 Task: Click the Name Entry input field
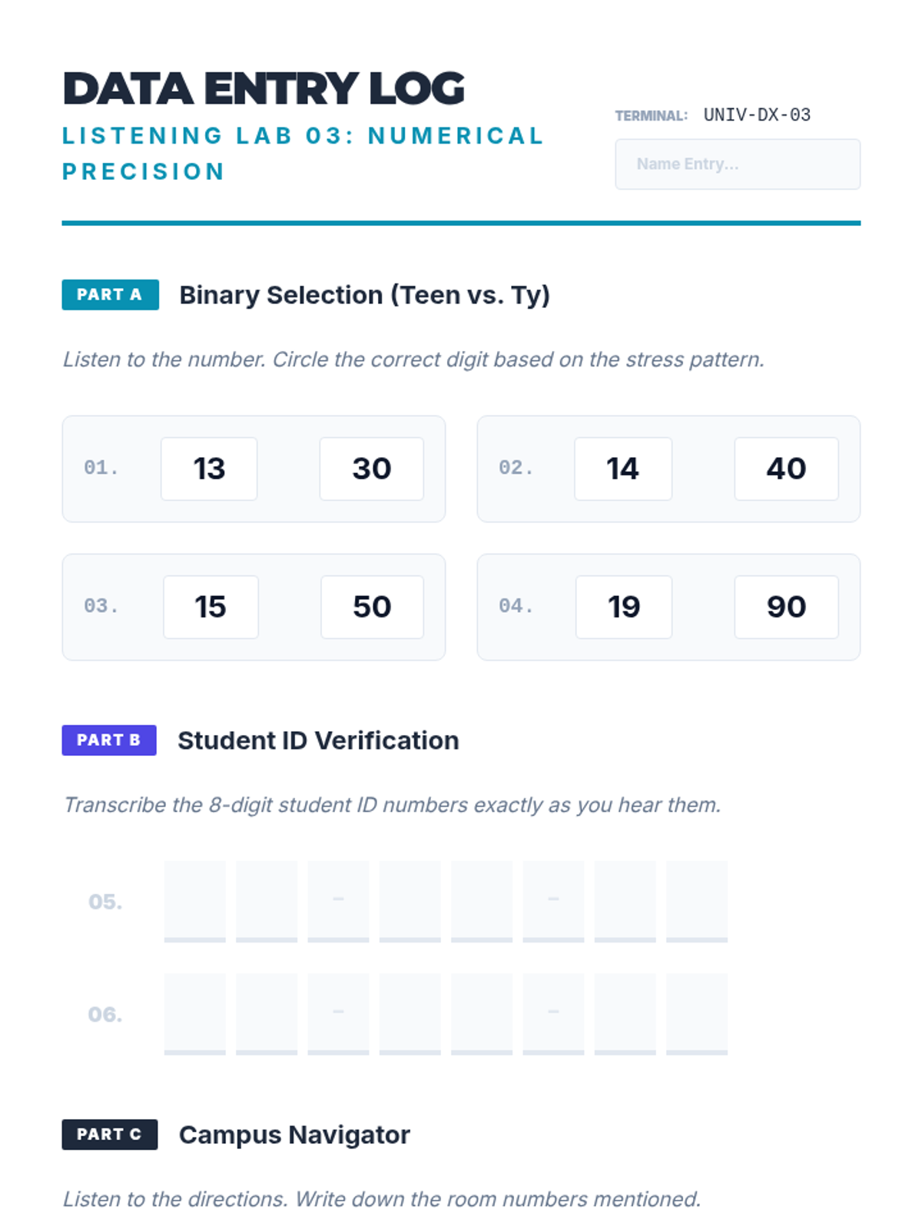click(x=737, y=164)
